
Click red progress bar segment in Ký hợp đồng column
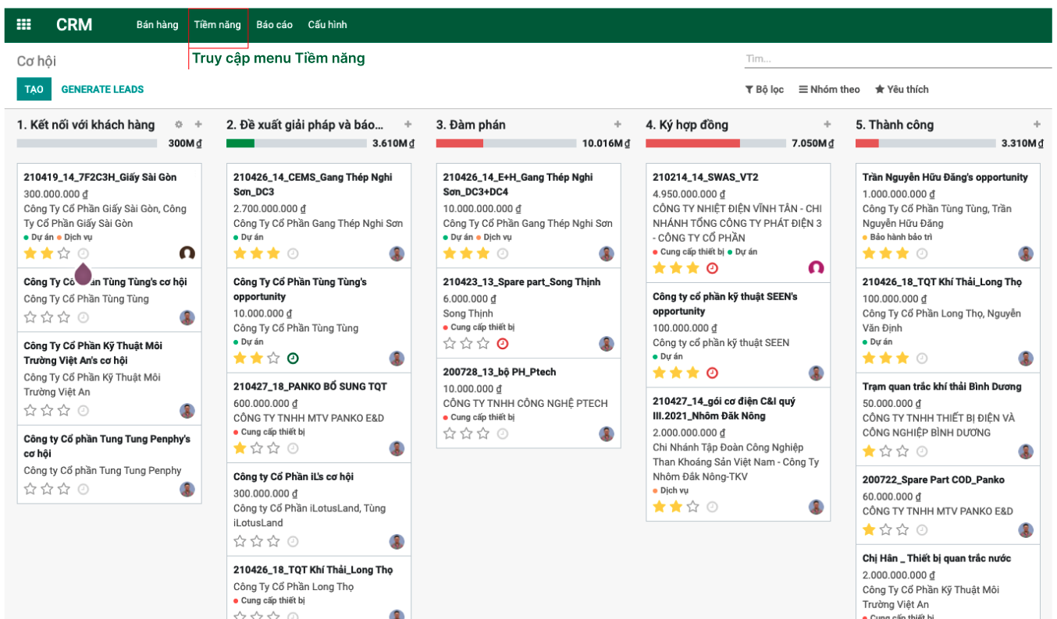pyautogui.click(x=692, y=143)
